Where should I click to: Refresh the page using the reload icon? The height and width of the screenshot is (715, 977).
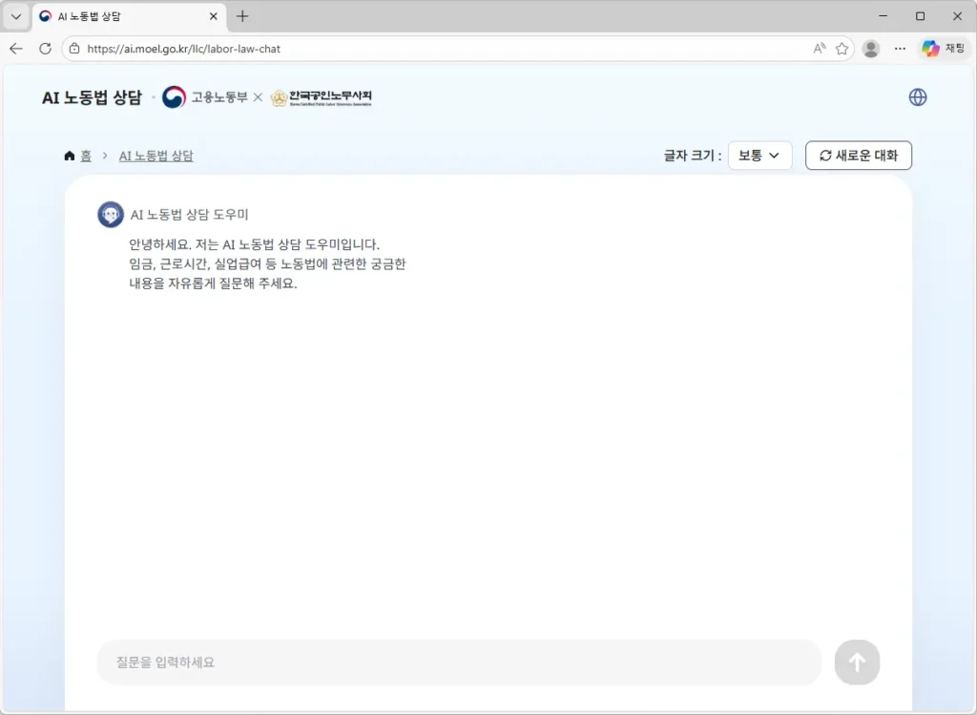coord(45,48)
